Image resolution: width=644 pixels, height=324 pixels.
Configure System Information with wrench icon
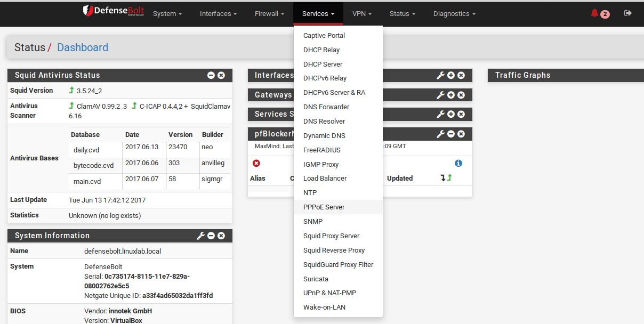click(201, 236)
